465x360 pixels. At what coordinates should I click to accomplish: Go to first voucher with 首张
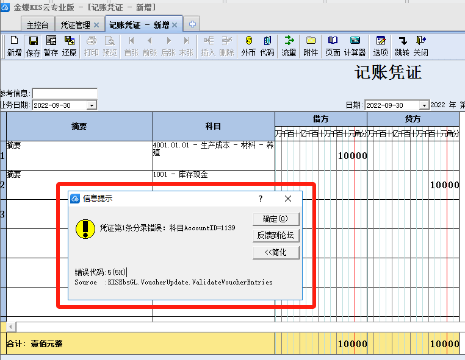(131, 46)
